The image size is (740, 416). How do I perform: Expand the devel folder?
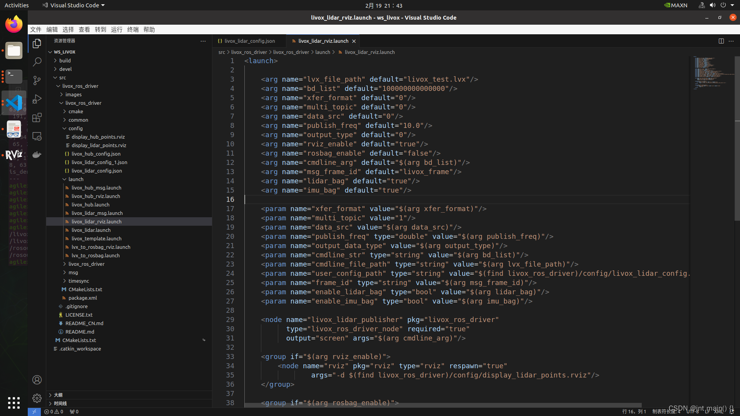click(55, 69)
